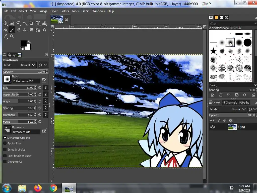
Task: Select the Crop tool
Action: pyautogui.click(x=31, y=23)
